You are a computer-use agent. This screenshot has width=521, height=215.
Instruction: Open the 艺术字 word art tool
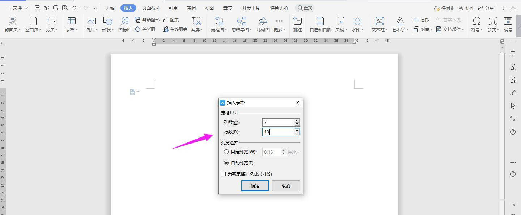[400, 25]
